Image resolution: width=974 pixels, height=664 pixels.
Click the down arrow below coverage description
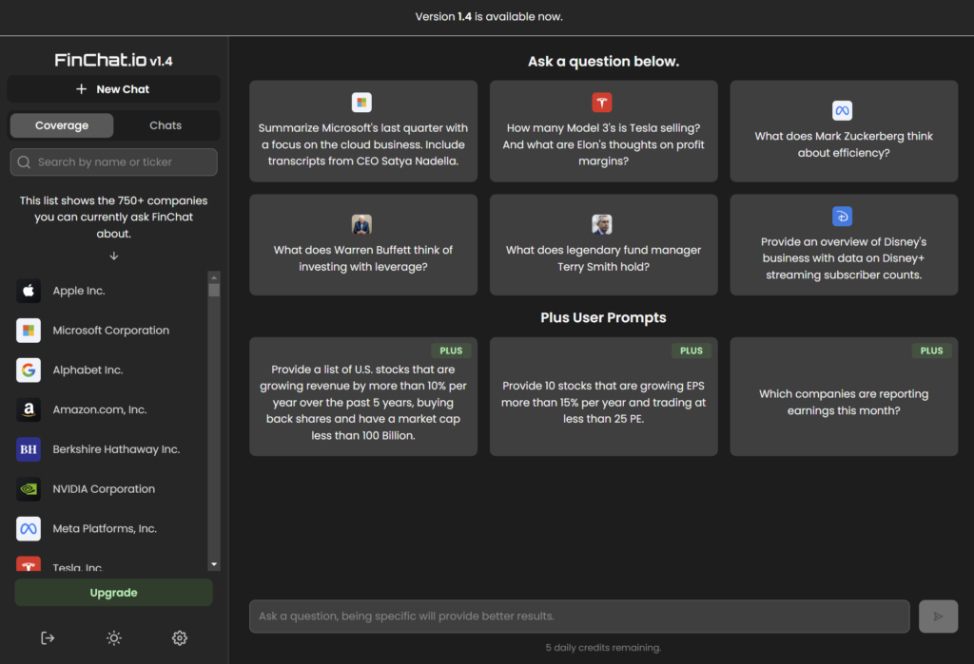(x=113, y=256)
